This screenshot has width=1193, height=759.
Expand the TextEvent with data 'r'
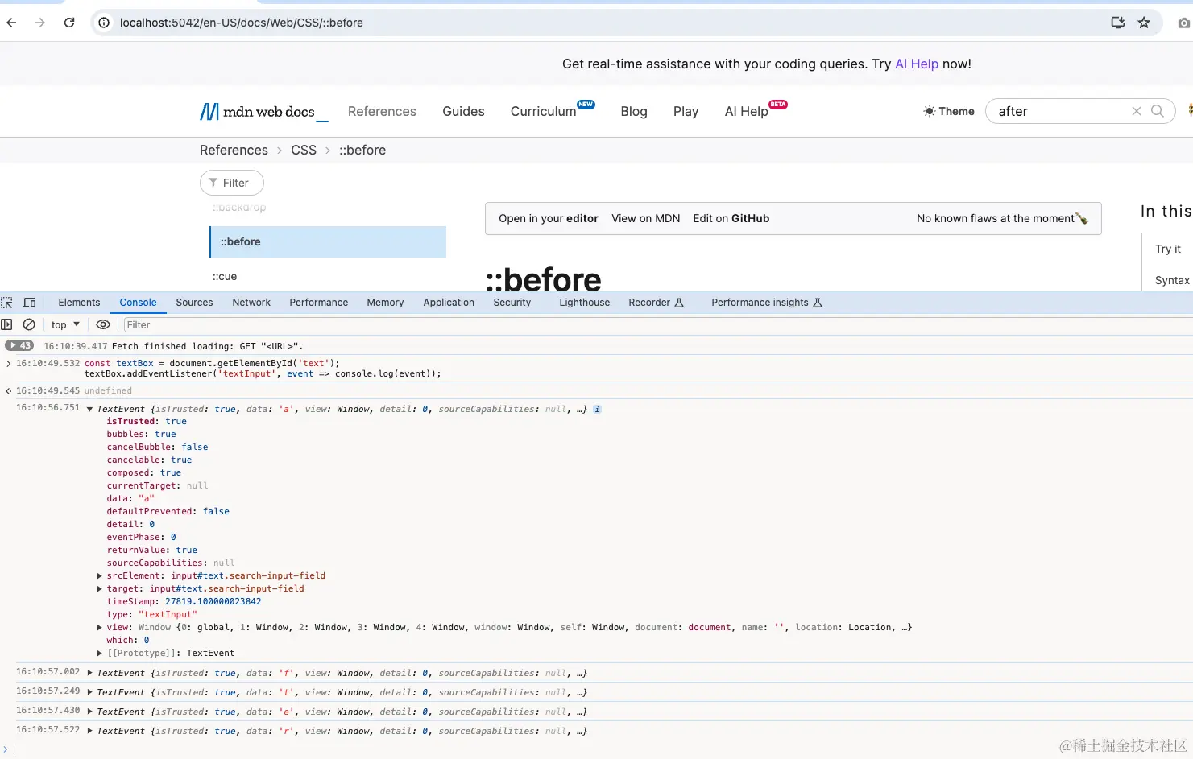click(x=89, y=731)
